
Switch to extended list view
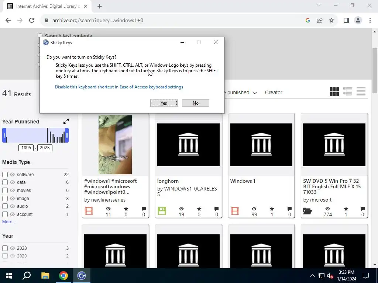point(348,92)
